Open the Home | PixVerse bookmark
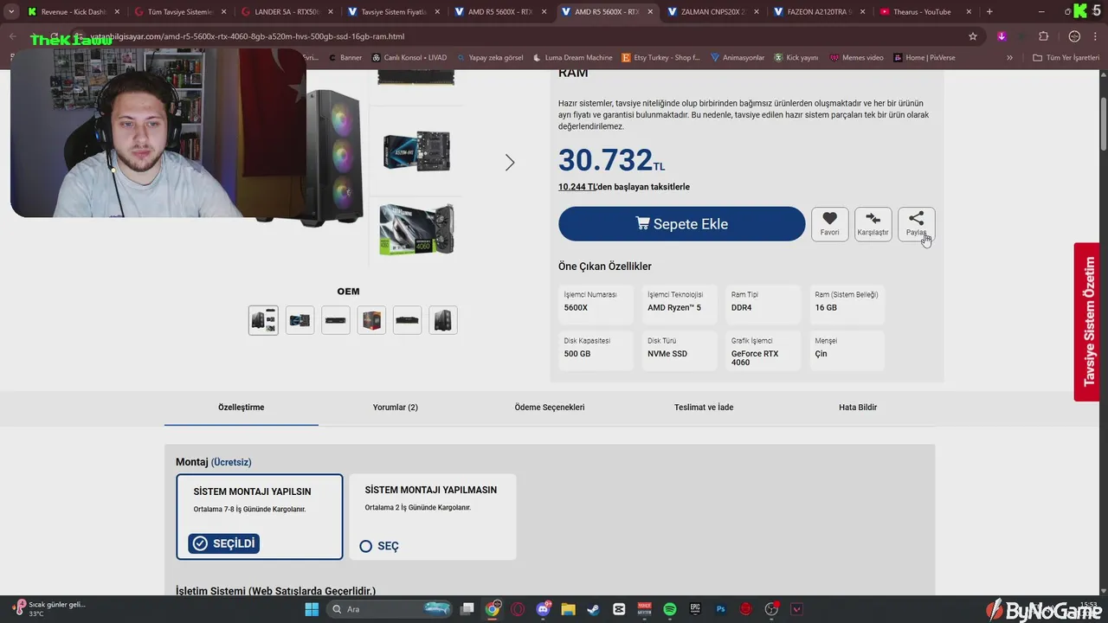The height and width of the screenshot is (623, 1108). [924, 57]
